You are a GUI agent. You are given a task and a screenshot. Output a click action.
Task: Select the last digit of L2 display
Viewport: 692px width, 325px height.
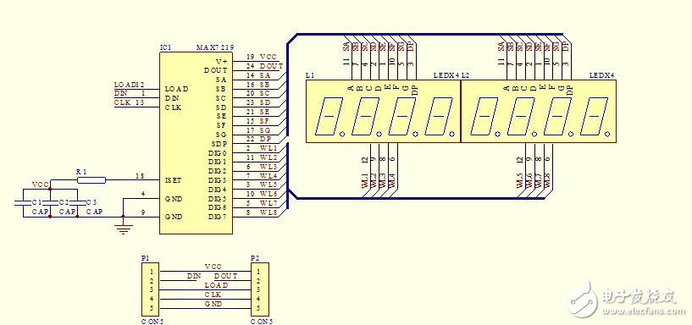coord(595,117)
